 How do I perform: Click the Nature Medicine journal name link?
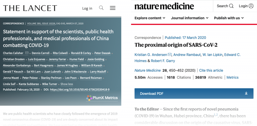pyautogui.click(x=148, y=70)
